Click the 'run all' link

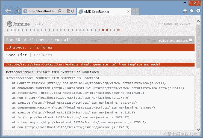tap(63, 40)
